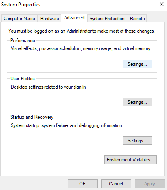Viewport: 167px width, 190px height.
Task: Switch to the Computer Name tab
Action: coord(19,19)
